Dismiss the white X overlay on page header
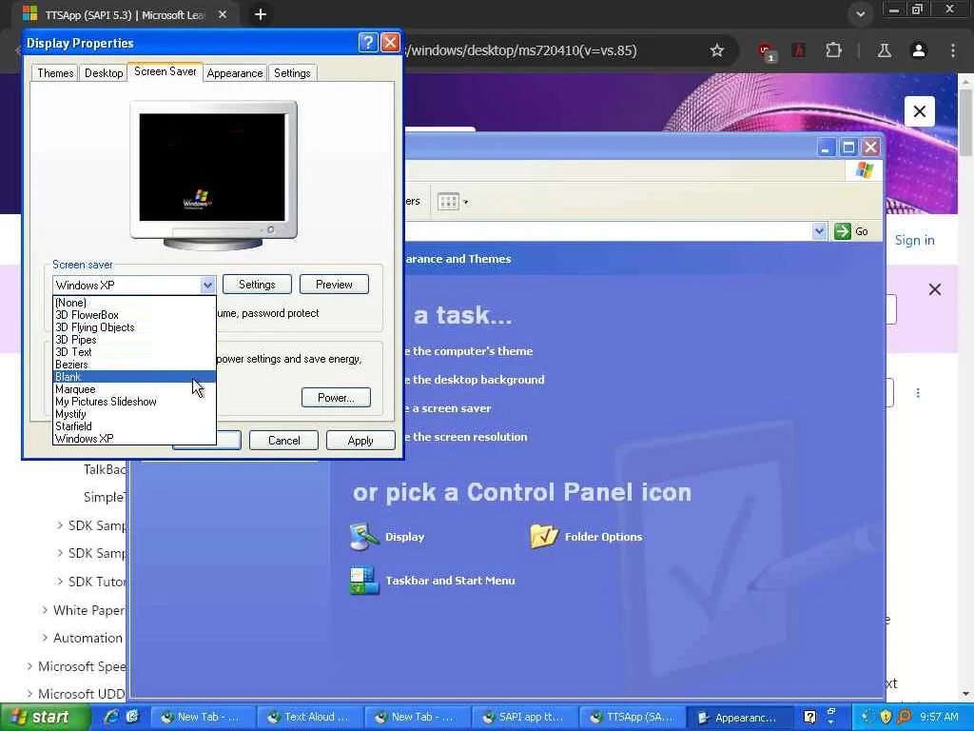The image size is (974, 731). (920, 112)
